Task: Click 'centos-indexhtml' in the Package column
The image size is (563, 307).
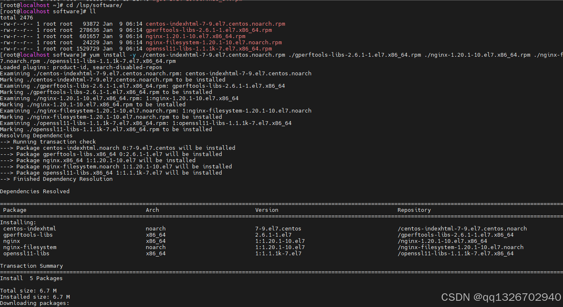Action: [x=30, y=228]
